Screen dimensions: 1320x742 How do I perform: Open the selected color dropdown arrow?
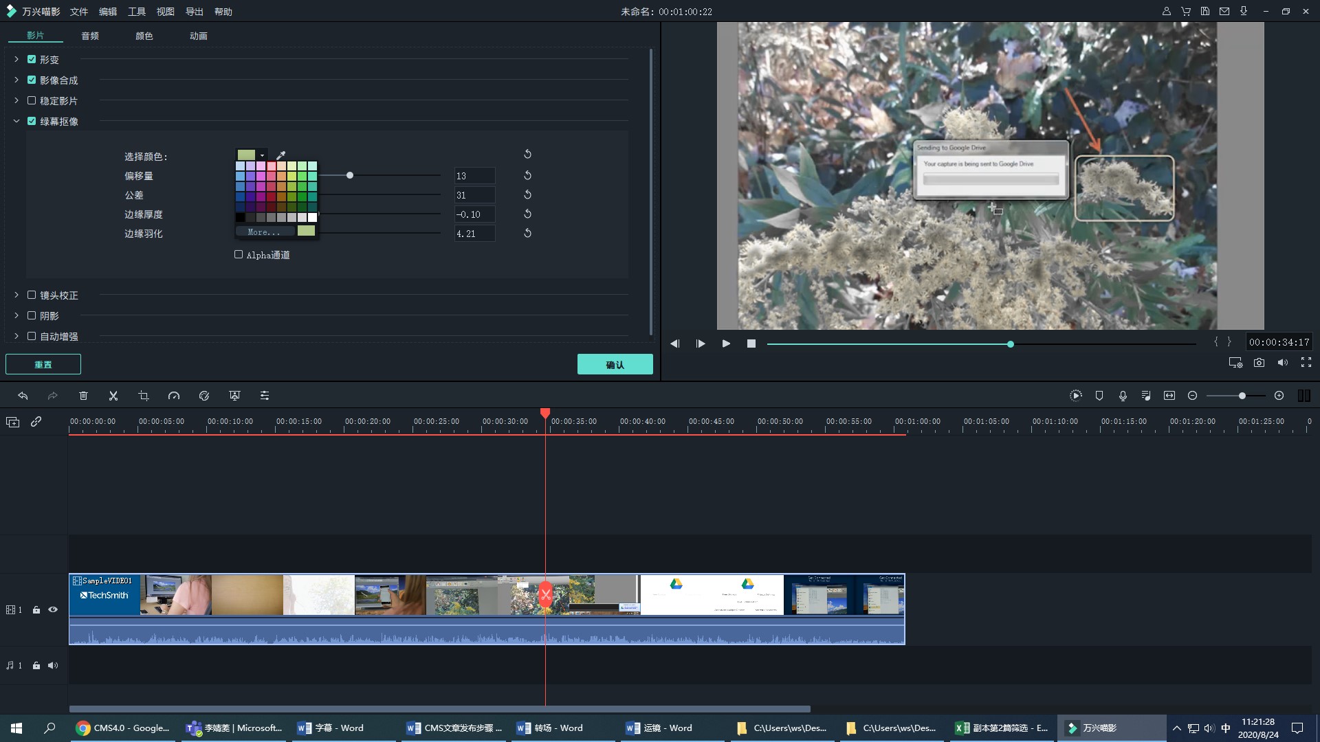click(x=262, y=155)
